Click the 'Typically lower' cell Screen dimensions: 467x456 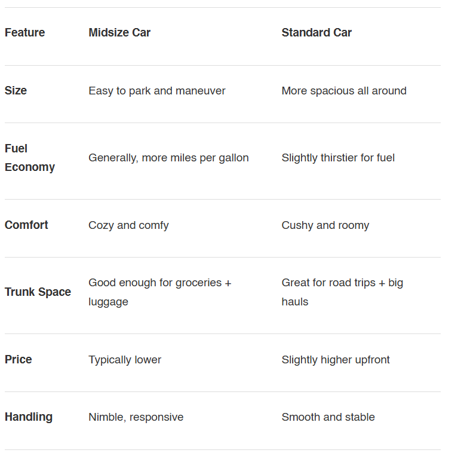[125, 360]
